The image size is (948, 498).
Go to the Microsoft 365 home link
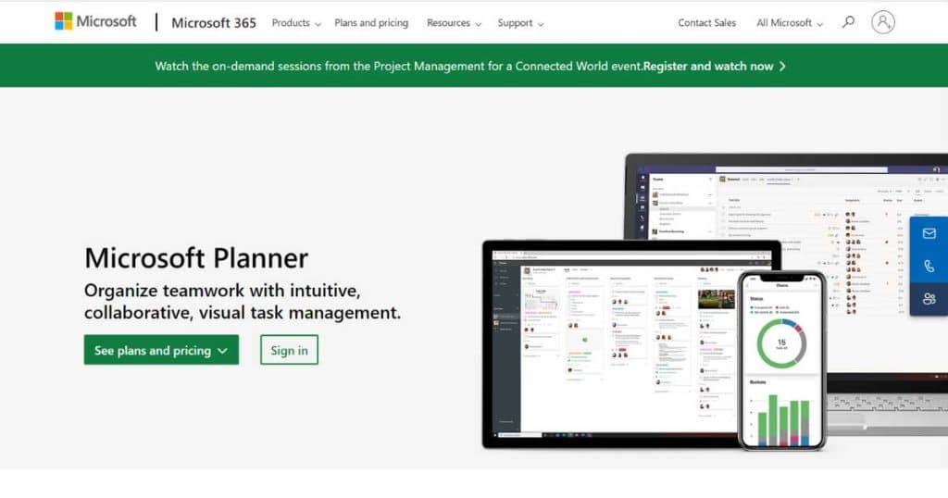214,23
